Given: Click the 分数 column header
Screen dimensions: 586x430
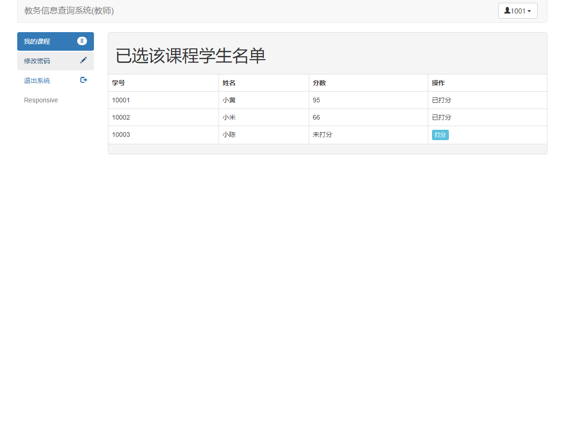Looking at the screenshot, I should [320, 82].
